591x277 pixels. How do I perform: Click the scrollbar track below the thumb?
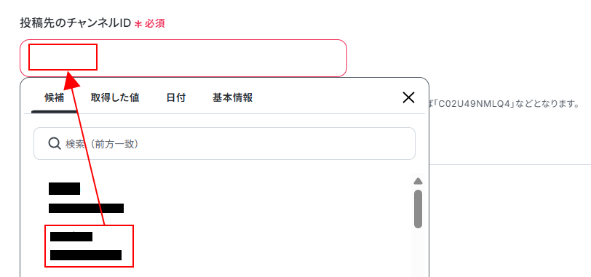coord(418,252)
